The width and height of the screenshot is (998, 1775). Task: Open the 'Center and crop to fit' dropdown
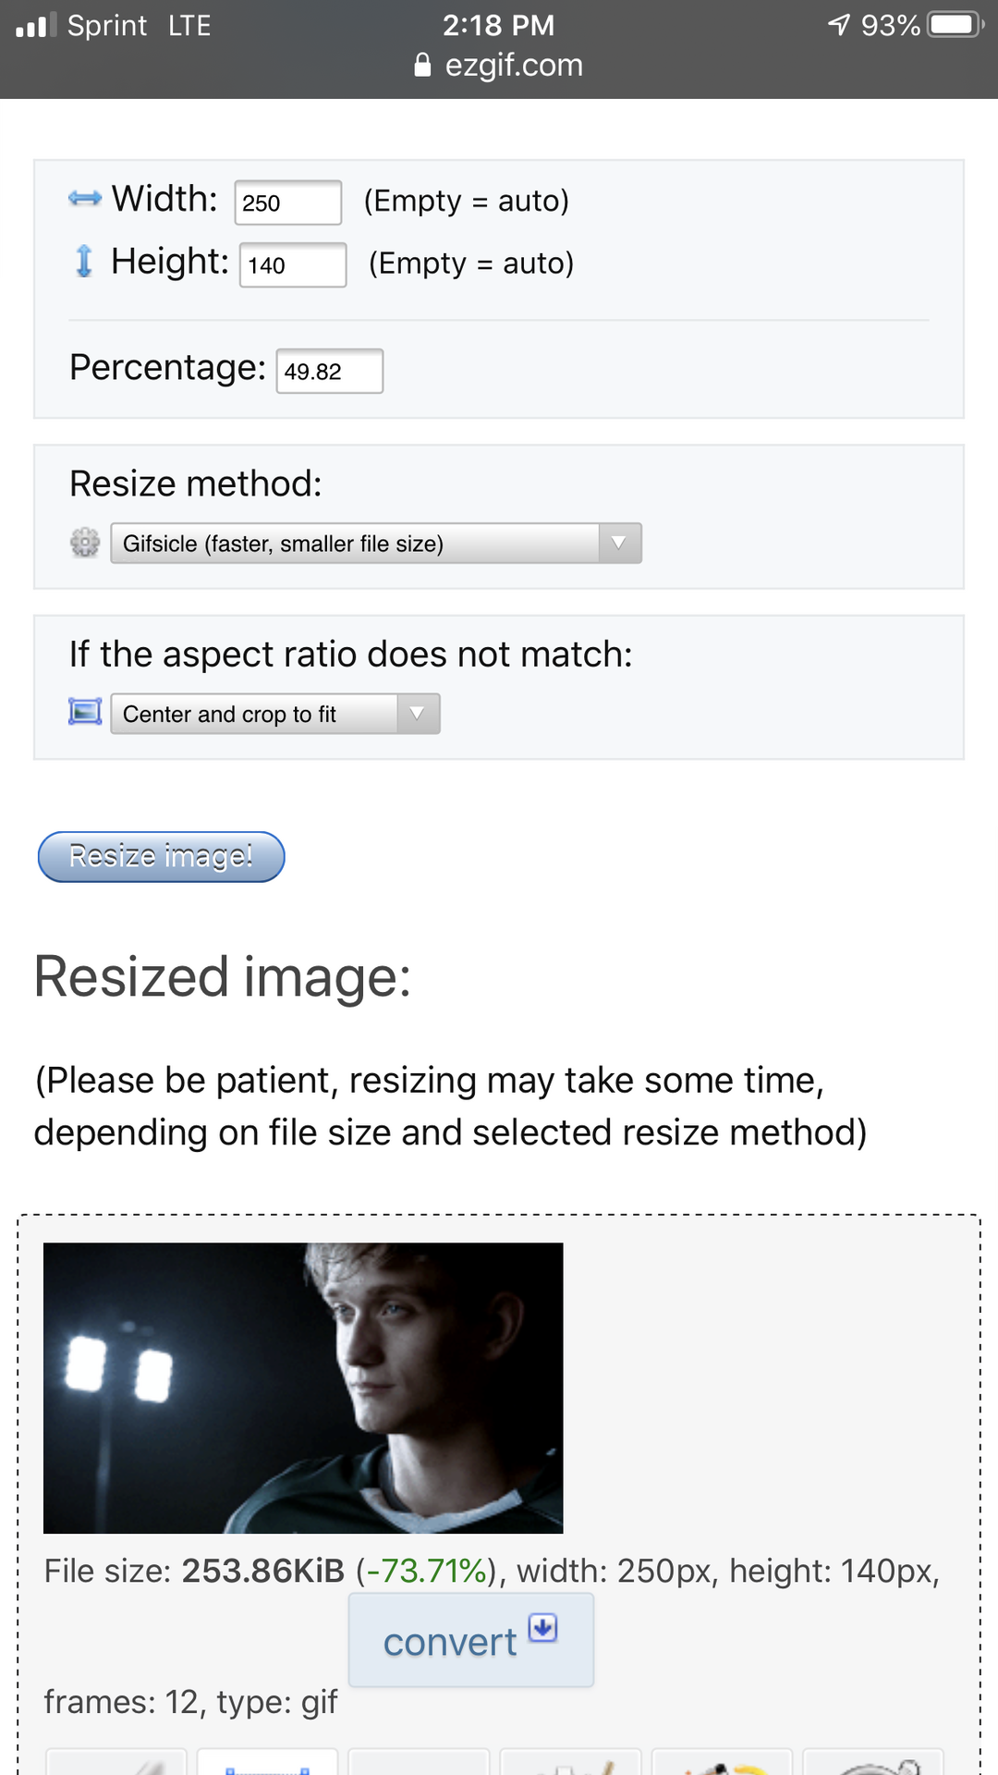[x=274, y=714]
